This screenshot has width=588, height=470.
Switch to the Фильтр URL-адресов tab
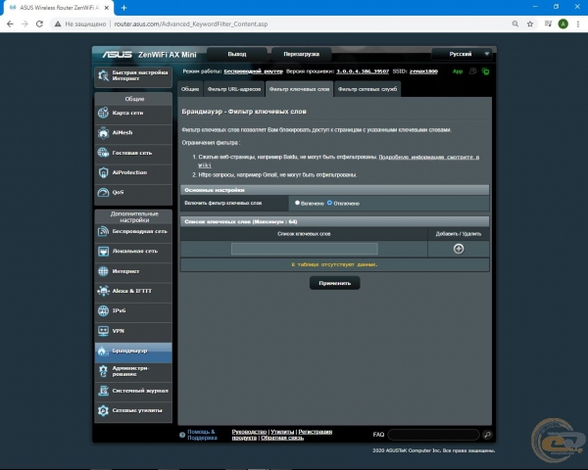(234, 89)
